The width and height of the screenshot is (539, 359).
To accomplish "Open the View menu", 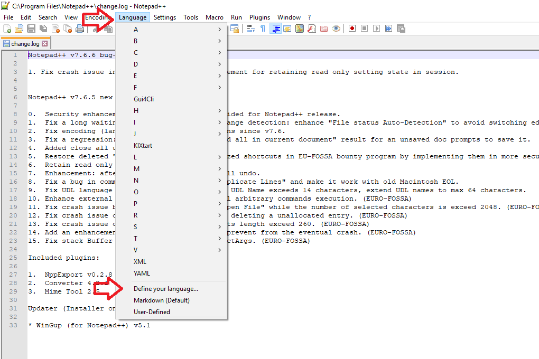I will [71, 17].
